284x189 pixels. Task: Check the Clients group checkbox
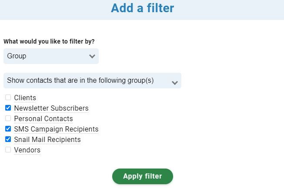tap(8, 98)
